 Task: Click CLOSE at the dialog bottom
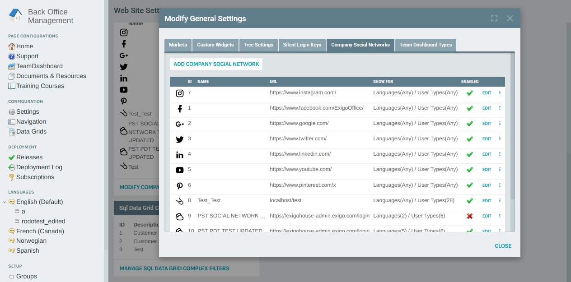(503, 246)
